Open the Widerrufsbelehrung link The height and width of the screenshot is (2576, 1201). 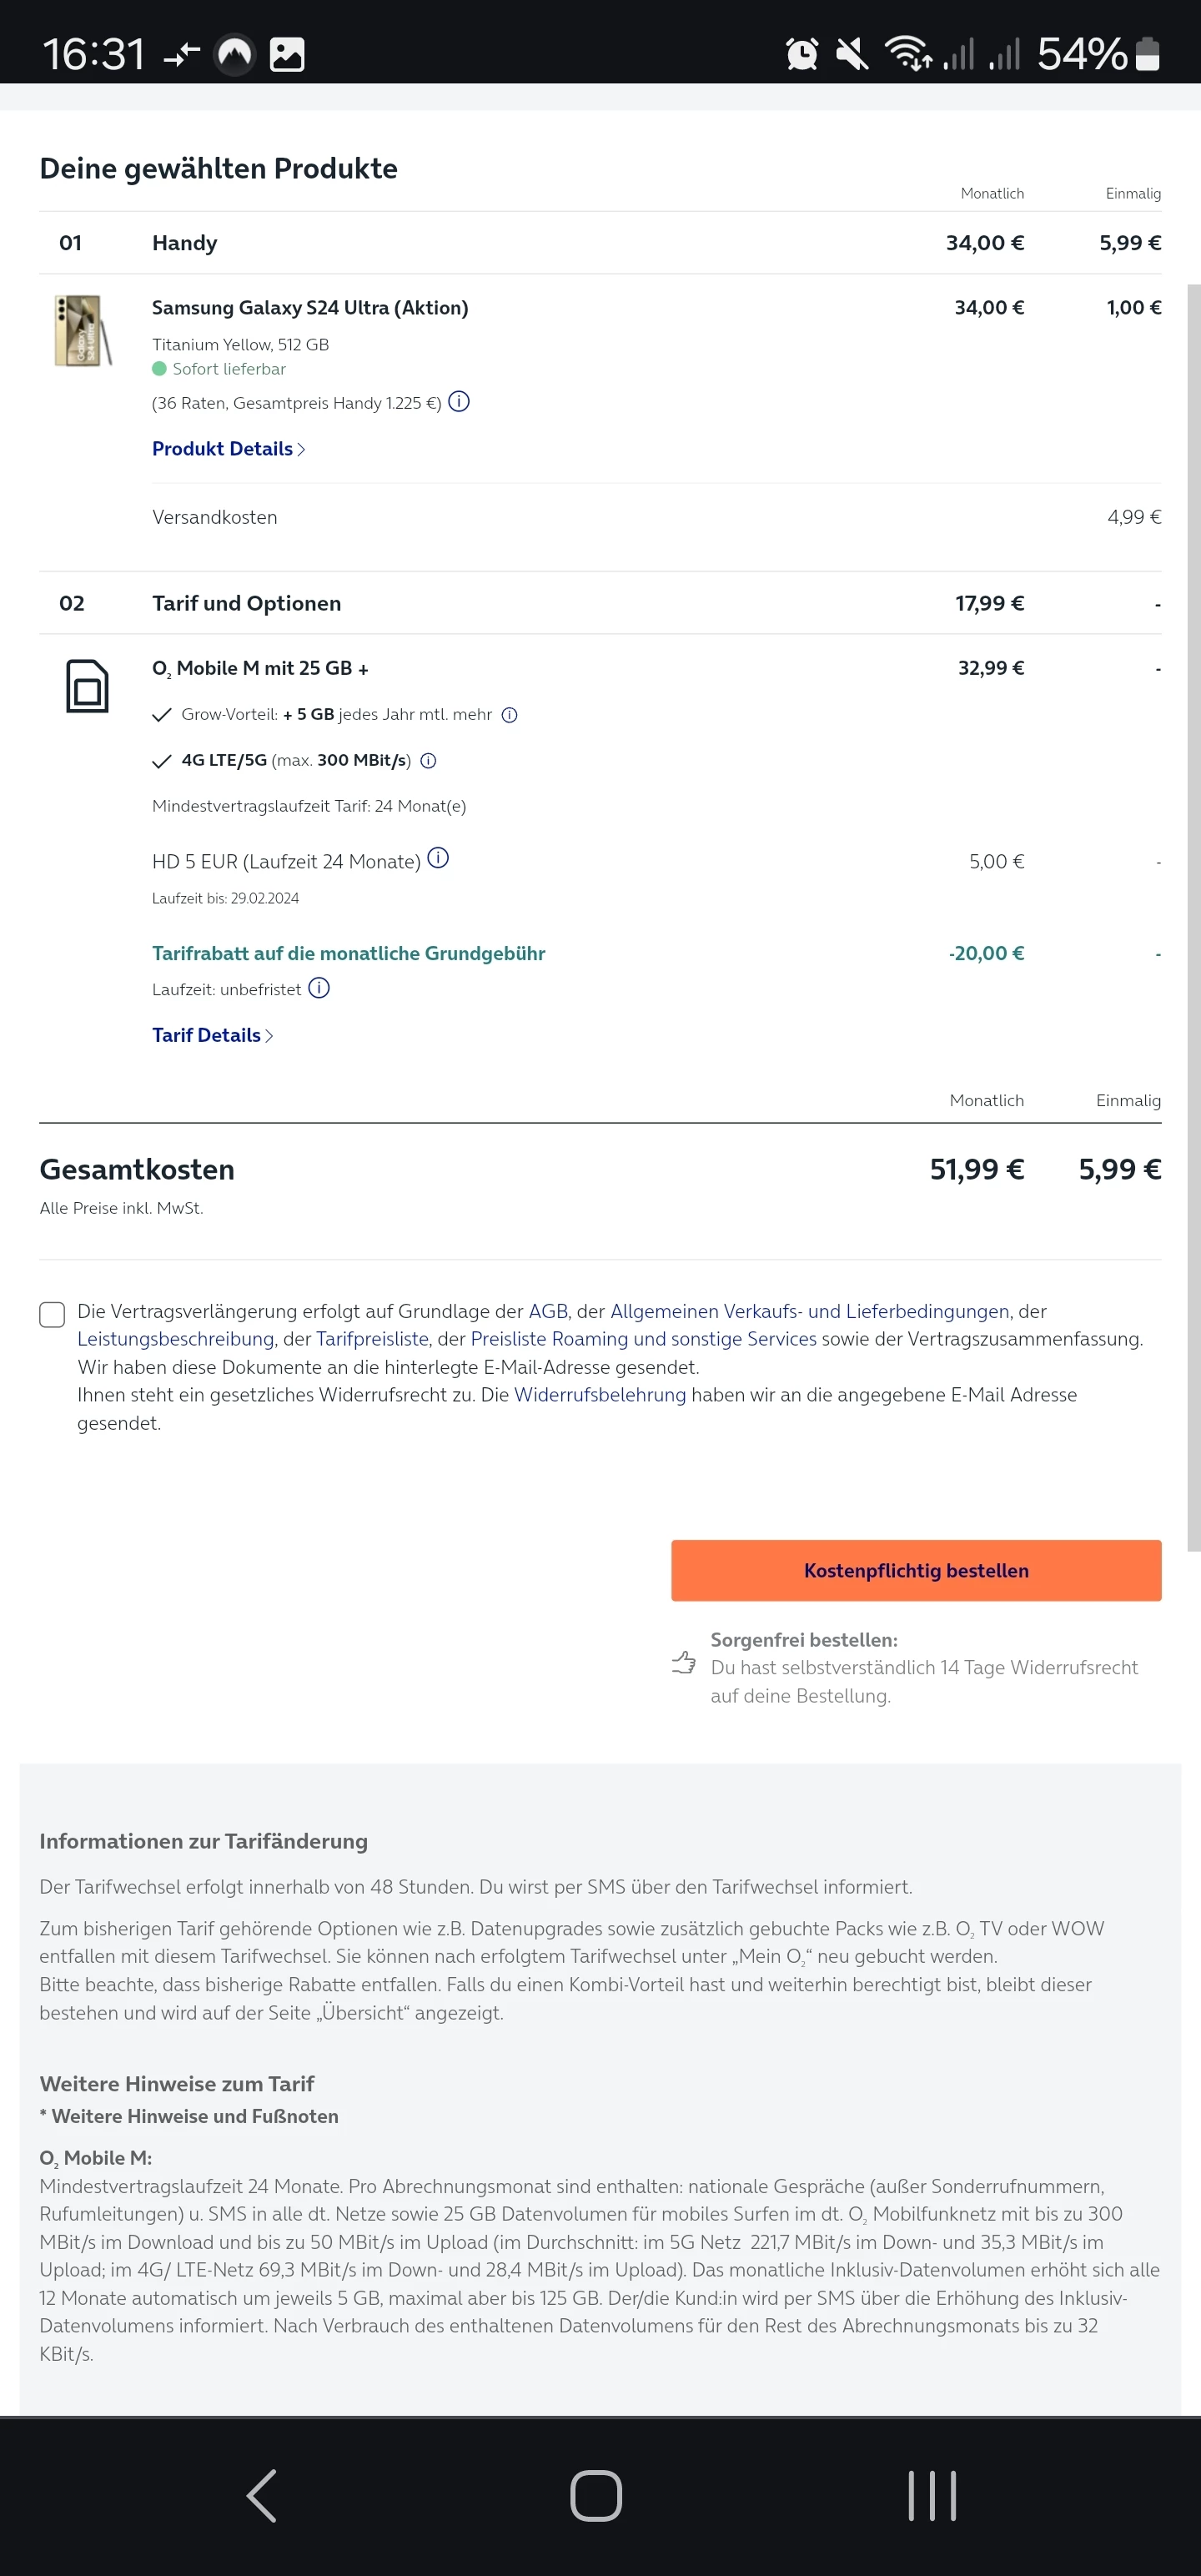tap(600, 1395)
